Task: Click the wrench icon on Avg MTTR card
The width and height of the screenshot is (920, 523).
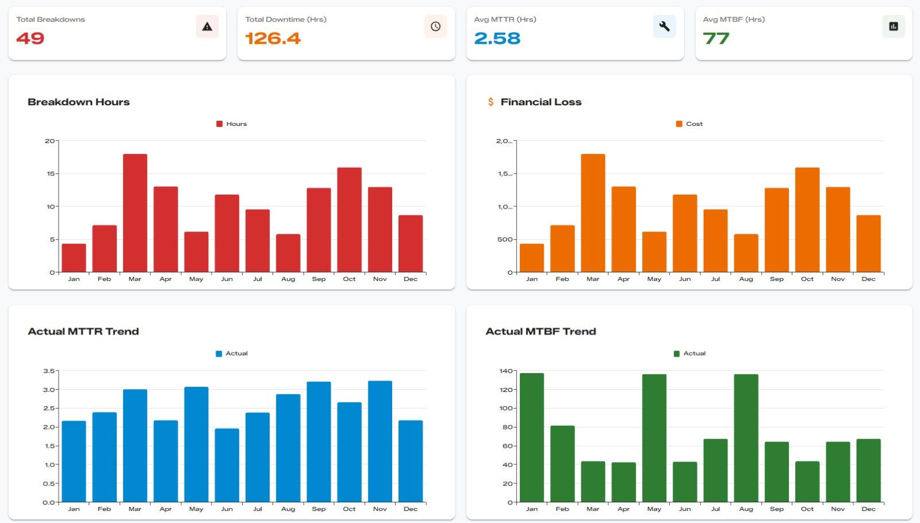Action: point(664,26)
